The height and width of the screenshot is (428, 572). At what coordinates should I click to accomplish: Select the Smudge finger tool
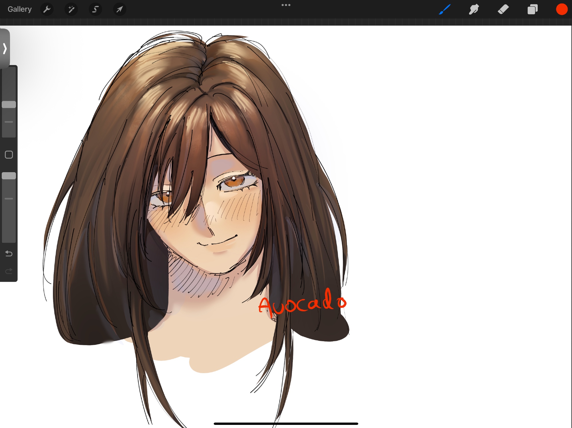[x=474, y=9]
